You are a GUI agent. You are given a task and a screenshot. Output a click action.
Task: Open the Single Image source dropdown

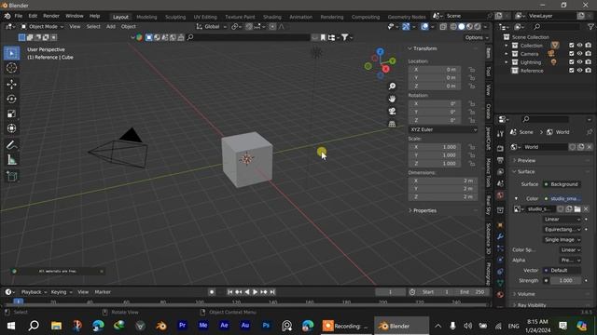point(562,240)
